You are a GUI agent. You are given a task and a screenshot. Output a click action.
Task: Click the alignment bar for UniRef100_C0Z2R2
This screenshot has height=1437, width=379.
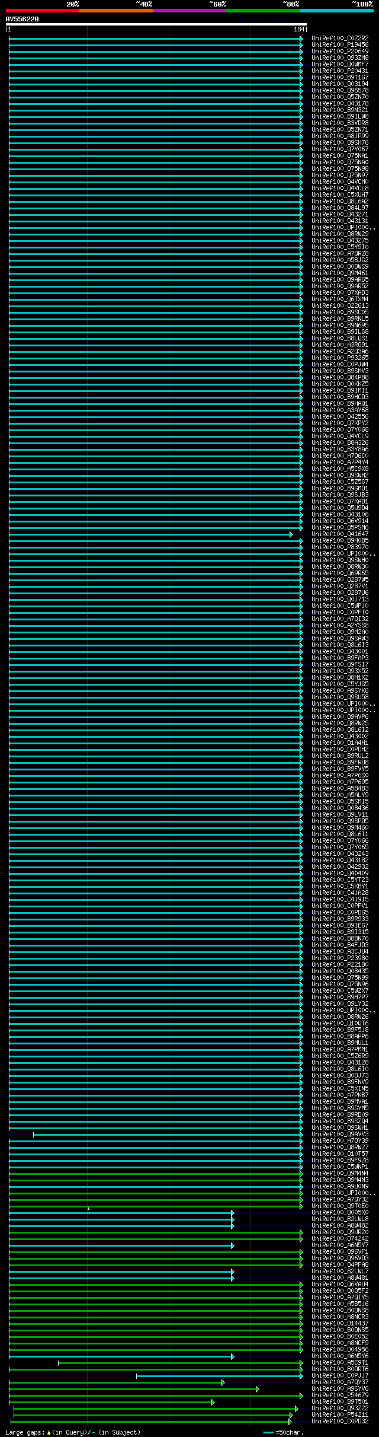[156, 39]
